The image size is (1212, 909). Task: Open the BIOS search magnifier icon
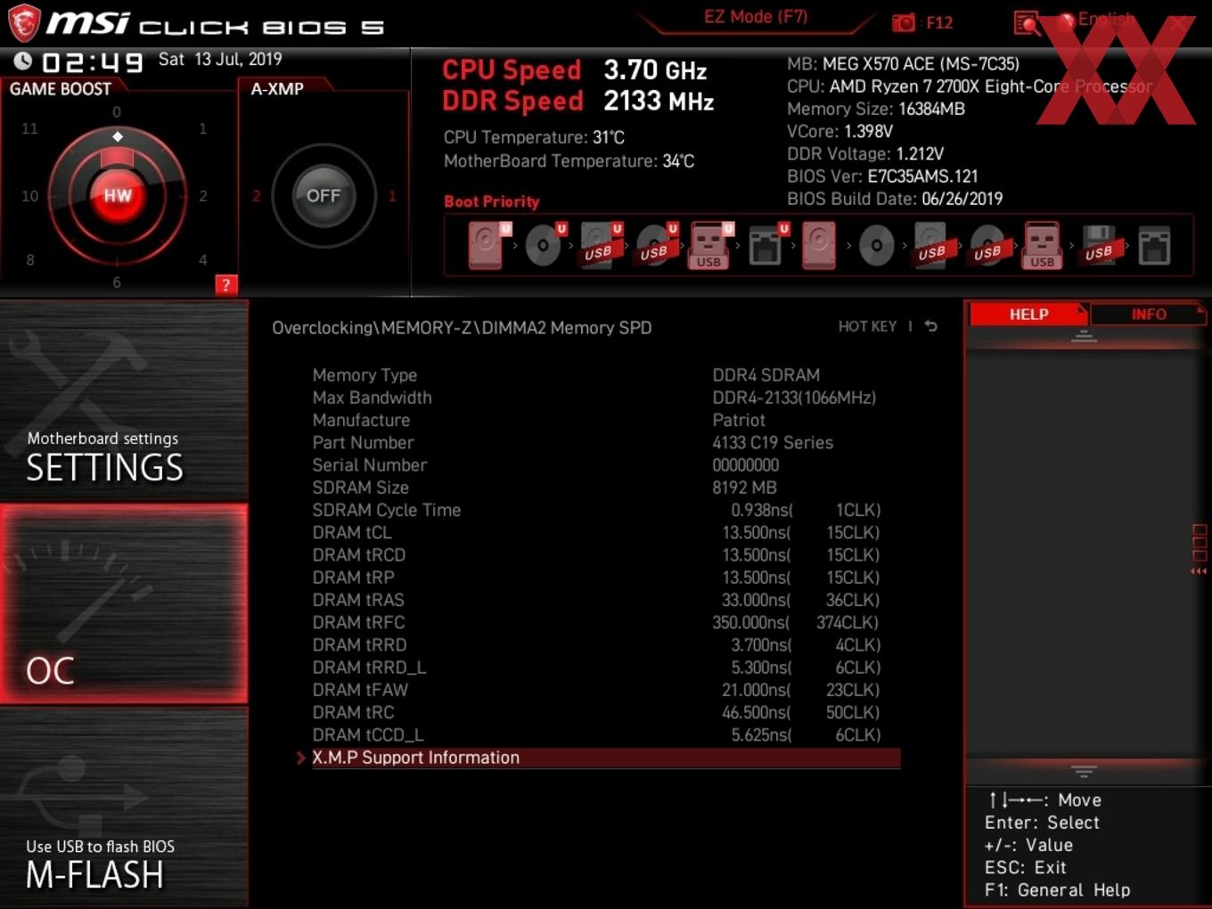tap(1027, 23)
